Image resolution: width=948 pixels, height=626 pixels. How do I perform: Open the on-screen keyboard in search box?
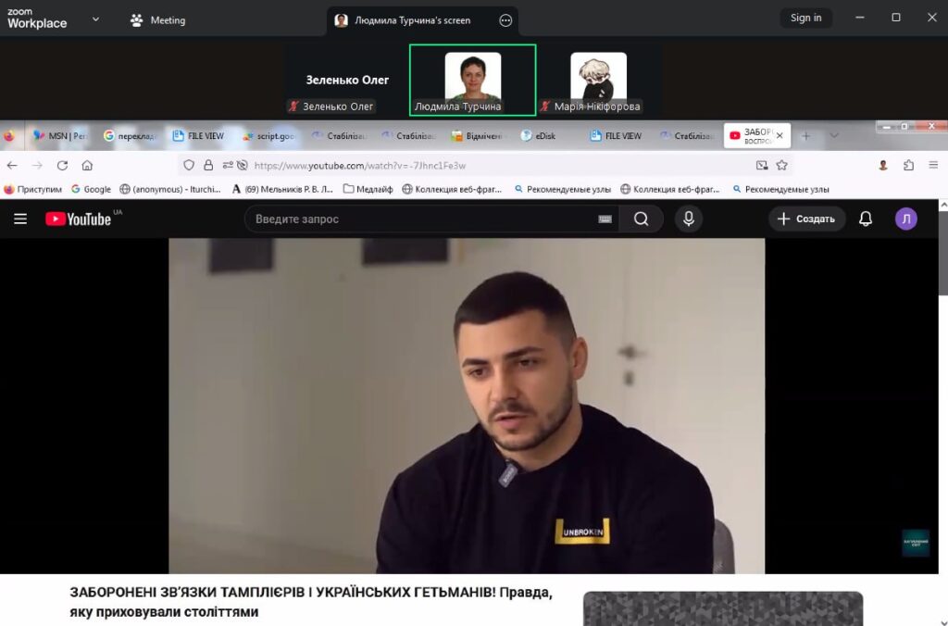point(605,219)
